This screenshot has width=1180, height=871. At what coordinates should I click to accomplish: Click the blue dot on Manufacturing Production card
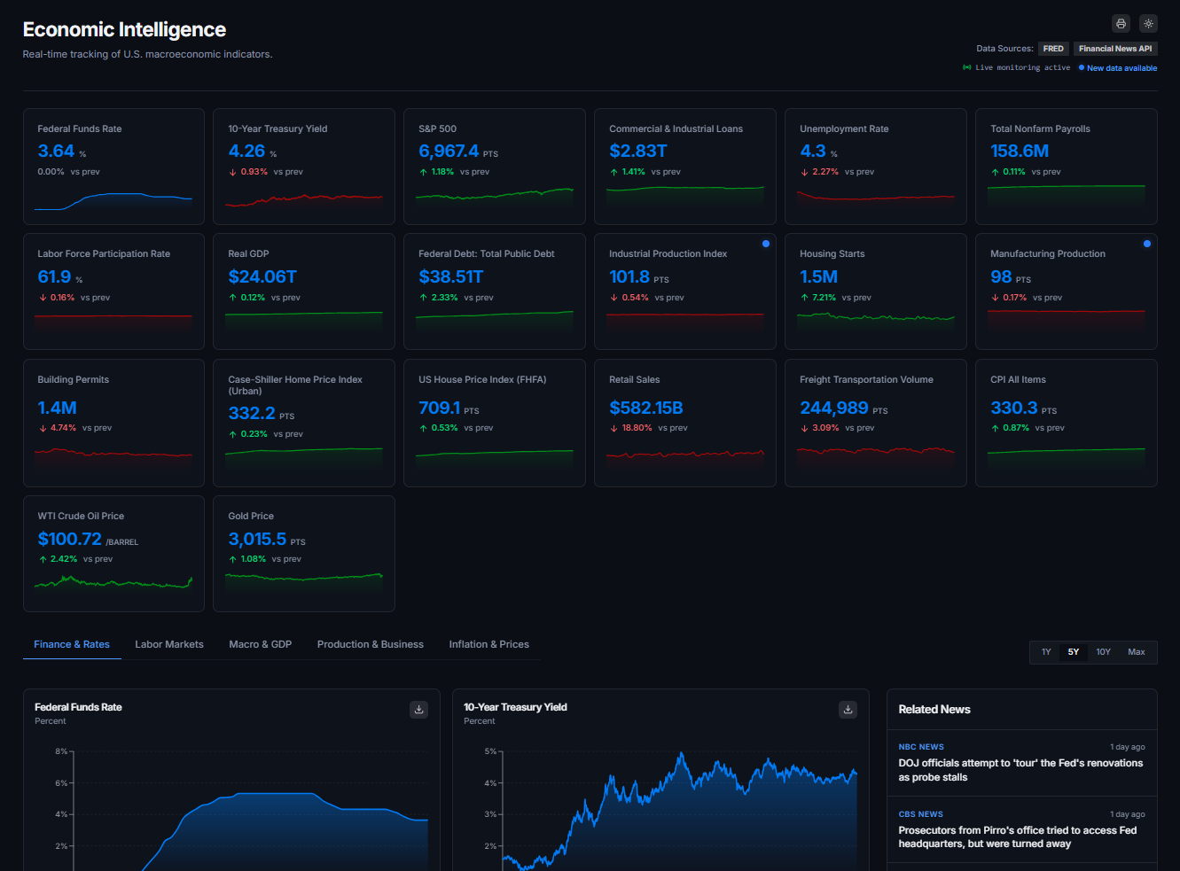(x=1146, y=243)
